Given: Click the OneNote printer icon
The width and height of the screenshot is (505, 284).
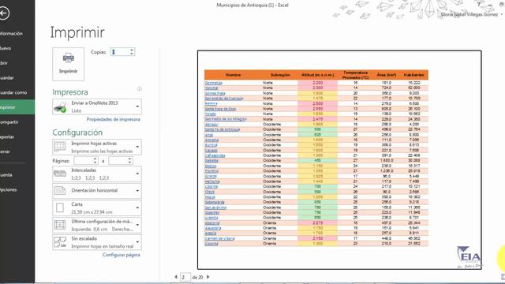Looking at the screenshot, I should (60, 107).
